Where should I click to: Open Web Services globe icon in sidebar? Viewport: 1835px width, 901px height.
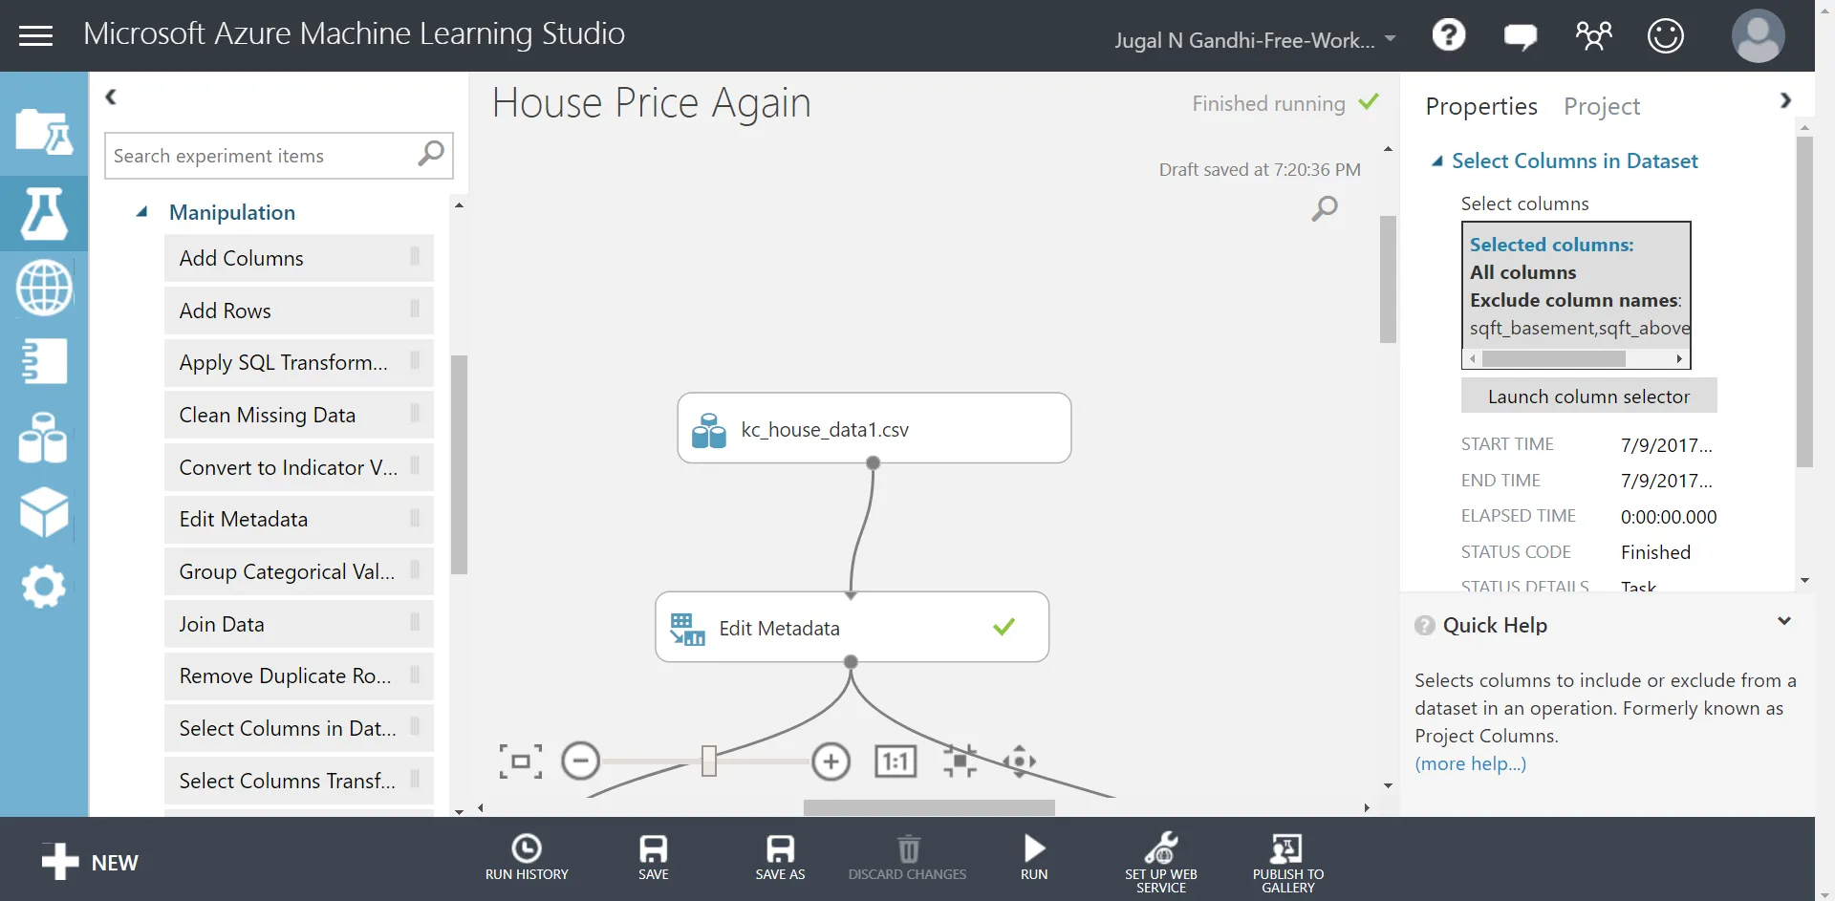pos(44,288)
